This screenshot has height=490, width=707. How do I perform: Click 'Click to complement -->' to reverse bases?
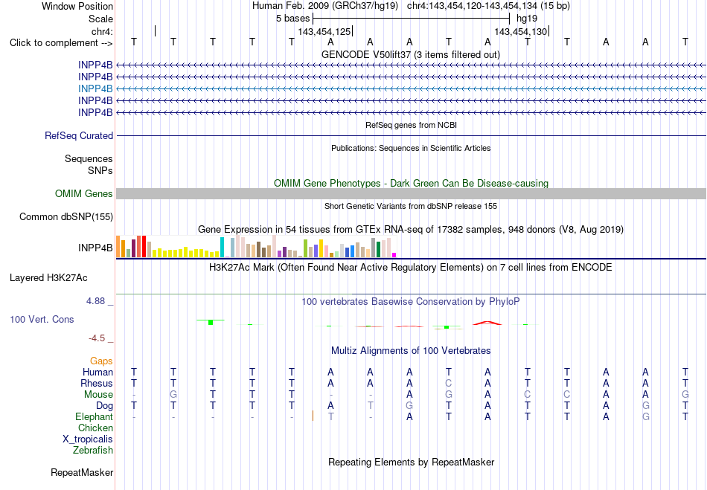tap(61, 43)
